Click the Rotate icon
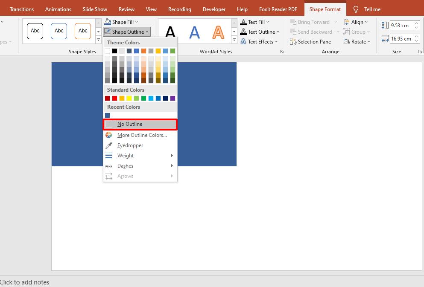 coord(348,41)
